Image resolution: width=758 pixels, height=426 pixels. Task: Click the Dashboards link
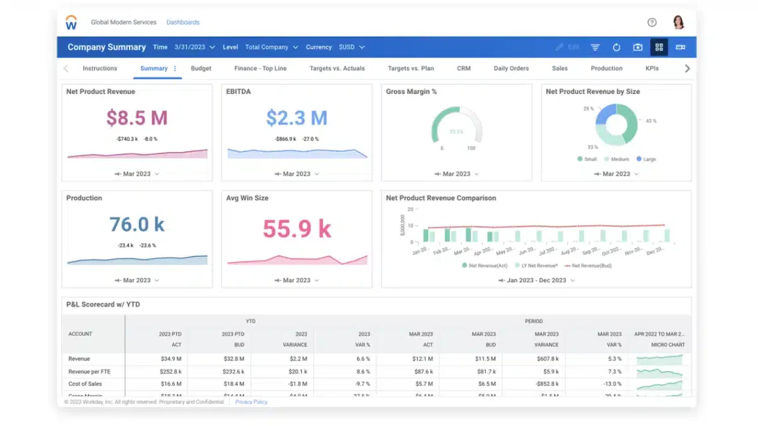[183, 22]
